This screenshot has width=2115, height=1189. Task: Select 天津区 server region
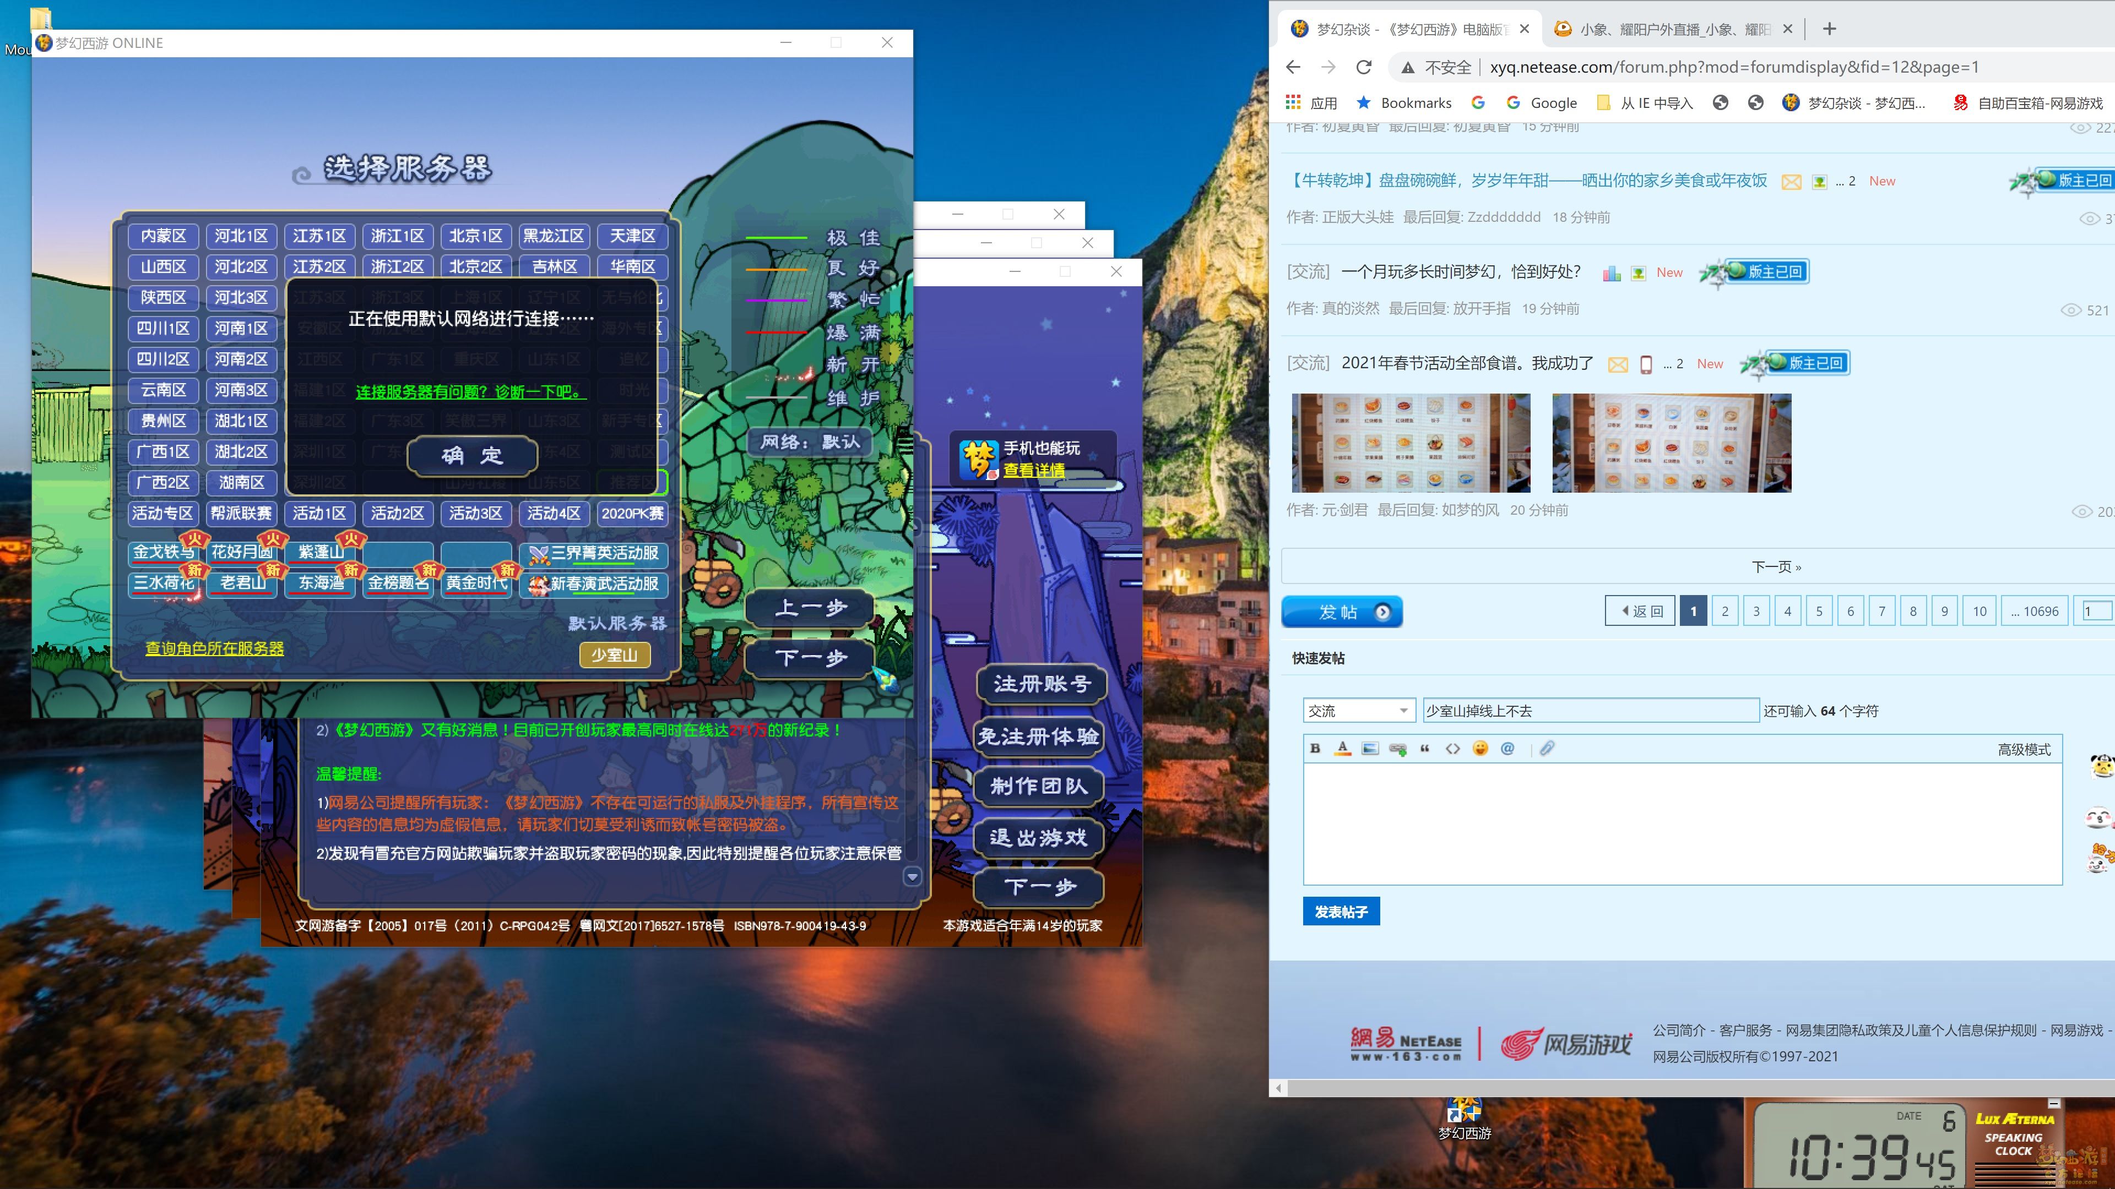click(x=632, y=236)
